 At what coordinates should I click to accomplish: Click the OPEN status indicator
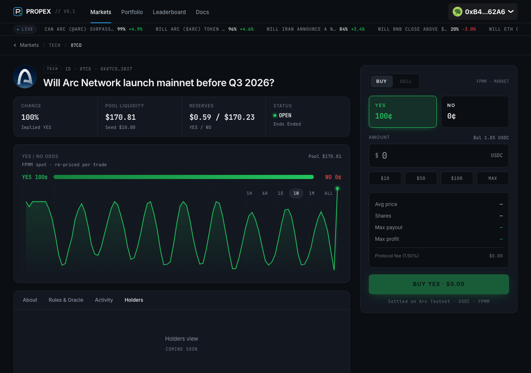click(x=283, y=115)
